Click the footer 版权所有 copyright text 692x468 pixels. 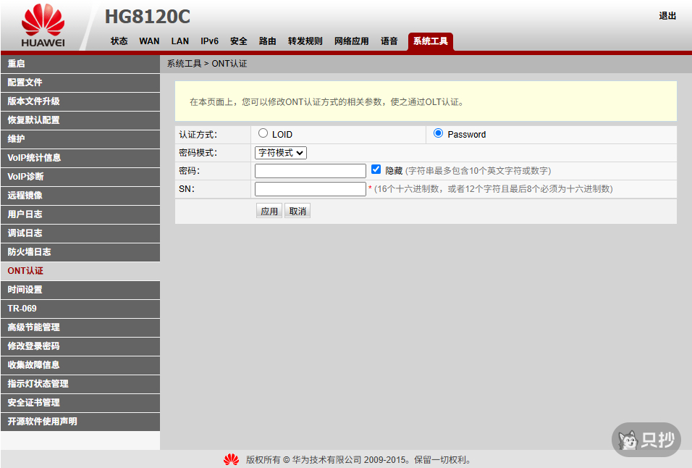point(358,460)
